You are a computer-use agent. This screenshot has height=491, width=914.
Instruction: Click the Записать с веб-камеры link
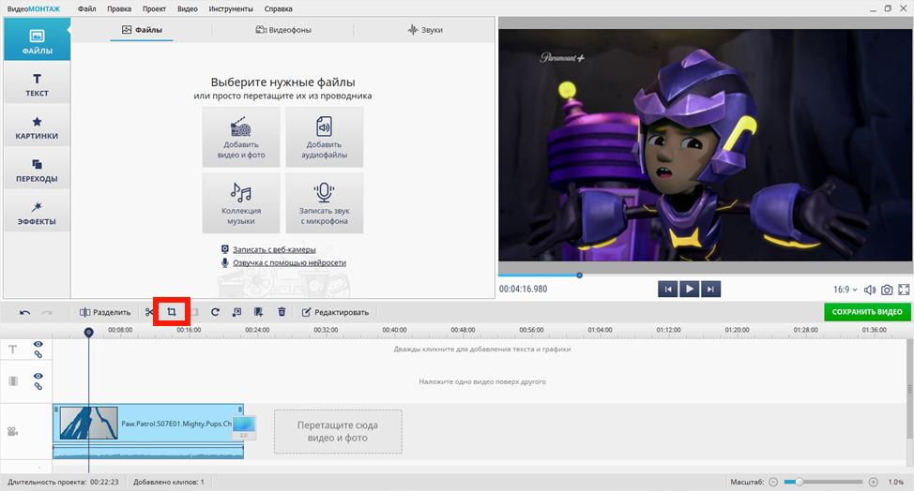pos(274,249)
